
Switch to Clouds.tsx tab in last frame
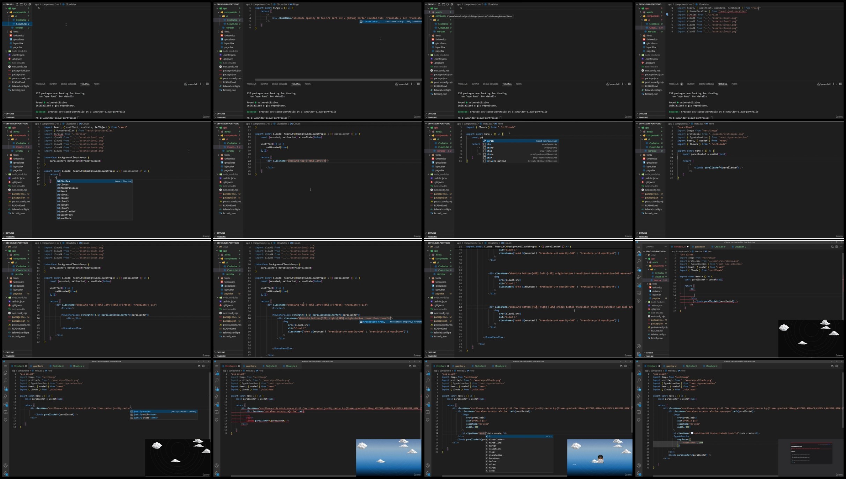click(x=711, y=366)
